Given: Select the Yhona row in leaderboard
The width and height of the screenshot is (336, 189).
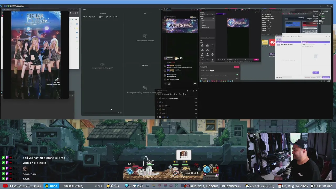Looking at the screenshot, I should [x=177, y=106].
